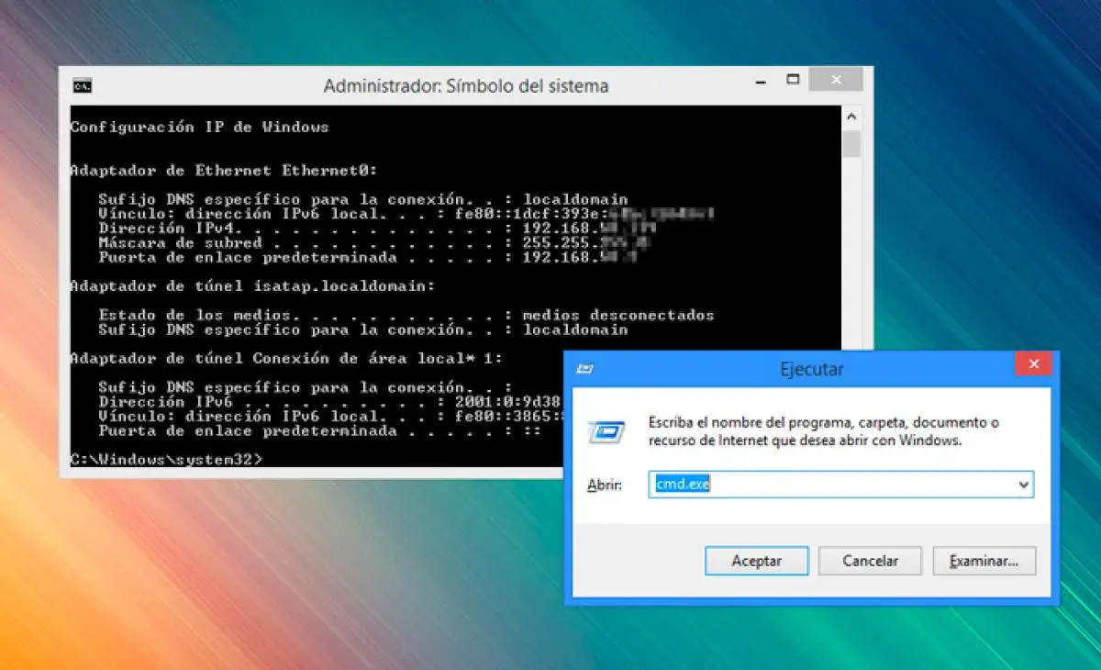Open file browser with Examinar button
This screenshot has width=1101, height=670.
(x=984, y=561)
